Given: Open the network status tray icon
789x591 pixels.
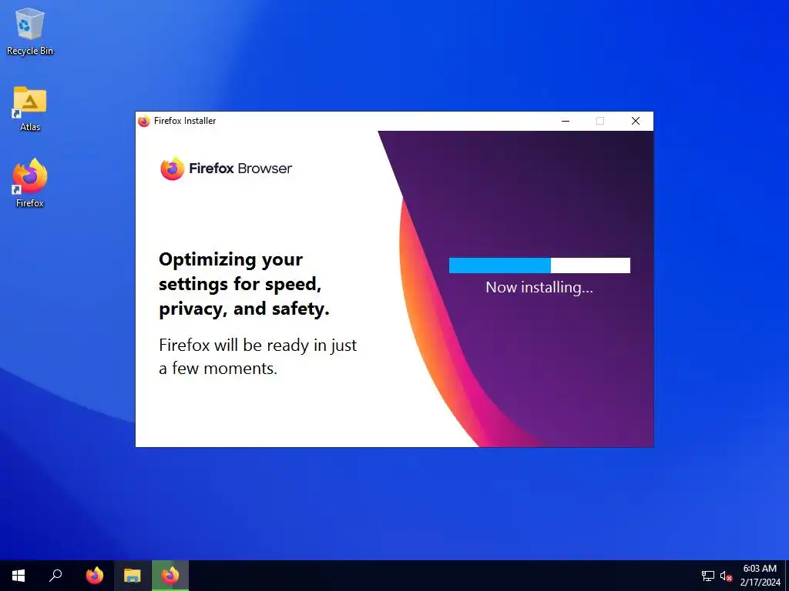Looking at the screenshot, I should [x=708, y=576].
